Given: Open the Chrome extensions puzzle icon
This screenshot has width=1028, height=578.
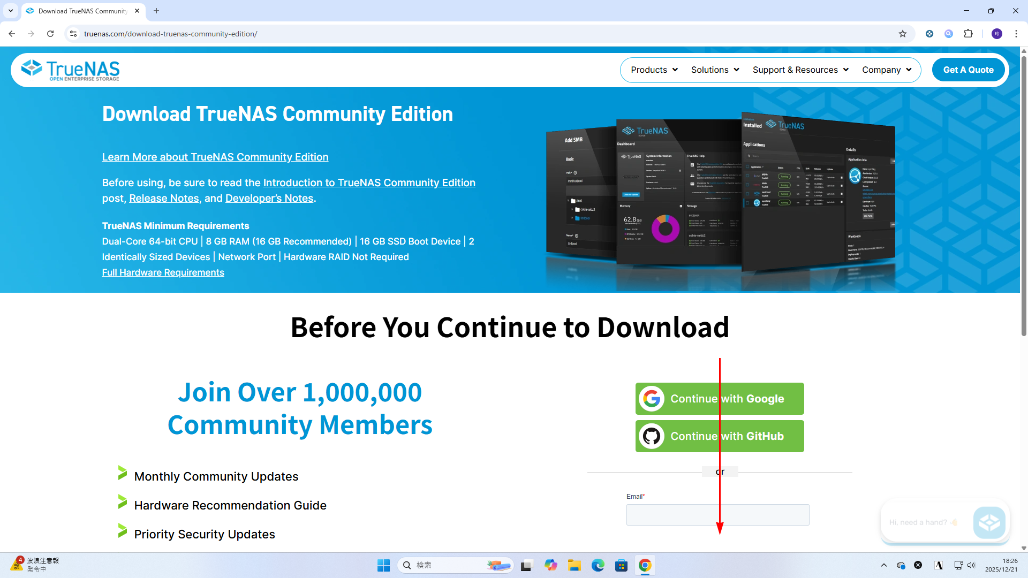Looking at the screenshot, I should pos(968,34).
